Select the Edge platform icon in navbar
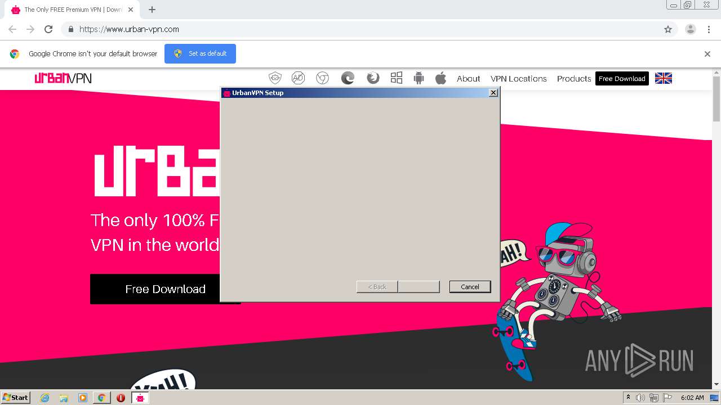Viewport: 721px width, 405px height. (348, 78)
